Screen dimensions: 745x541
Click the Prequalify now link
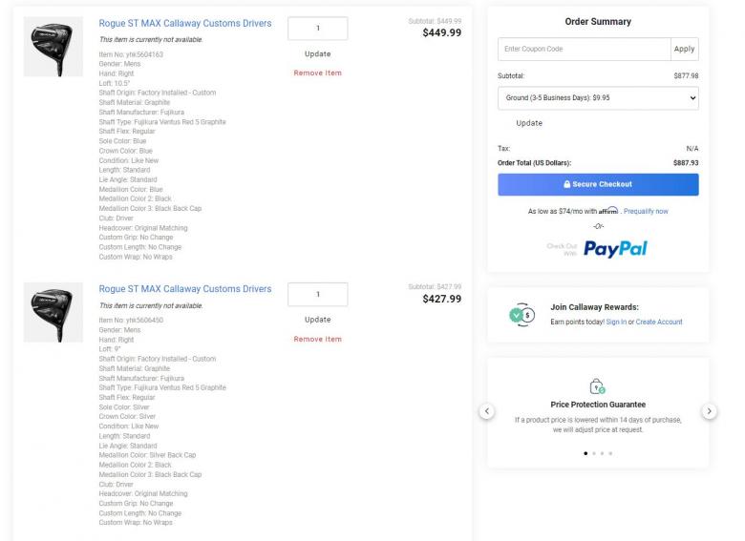click(646, 211)
